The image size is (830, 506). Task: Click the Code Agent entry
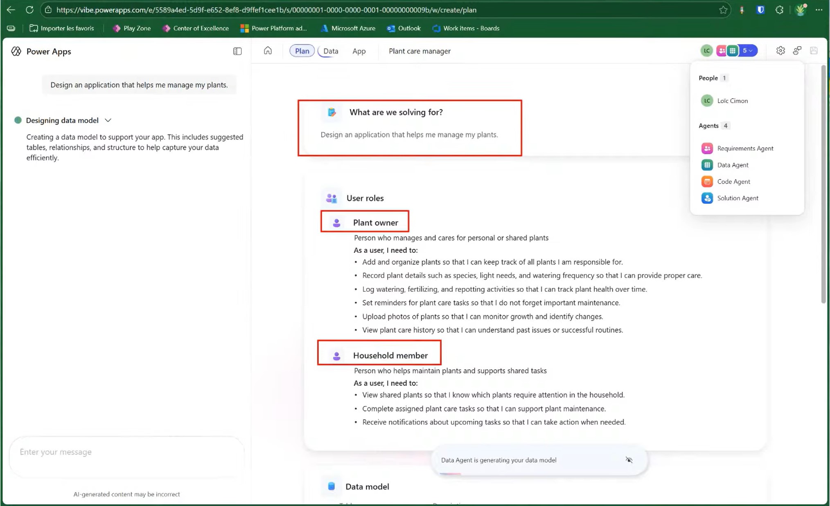(733, 182)
